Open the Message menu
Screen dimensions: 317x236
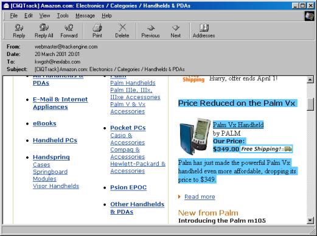point(85,16)
